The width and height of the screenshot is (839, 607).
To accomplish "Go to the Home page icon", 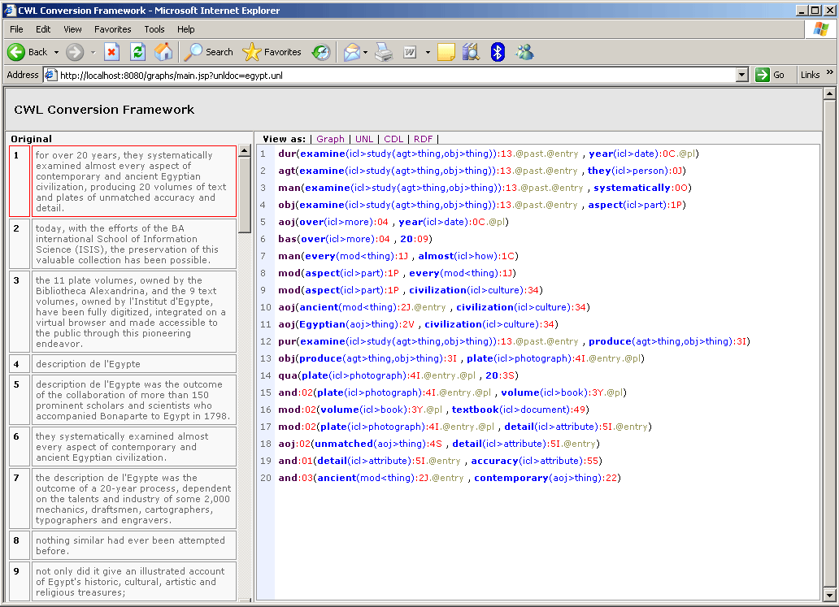I will pos(163,52).
